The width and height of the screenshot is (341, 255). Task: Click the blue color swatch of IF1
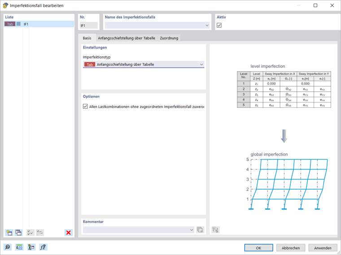click(x=19, y=24)
